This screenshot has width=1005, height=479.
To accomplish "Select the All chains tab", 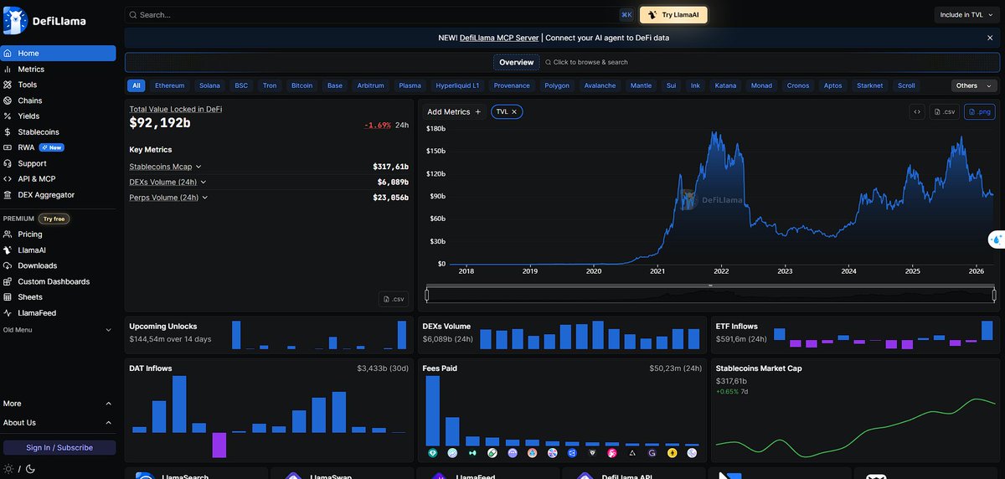I will (x=137, y=85).
